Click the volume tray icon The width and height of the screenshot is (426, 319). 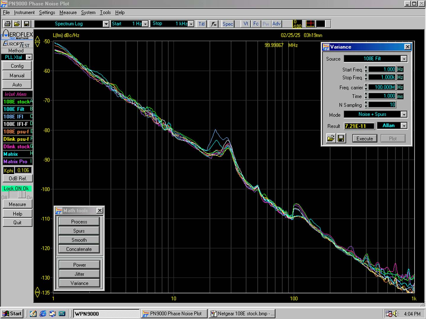[396, 314]
